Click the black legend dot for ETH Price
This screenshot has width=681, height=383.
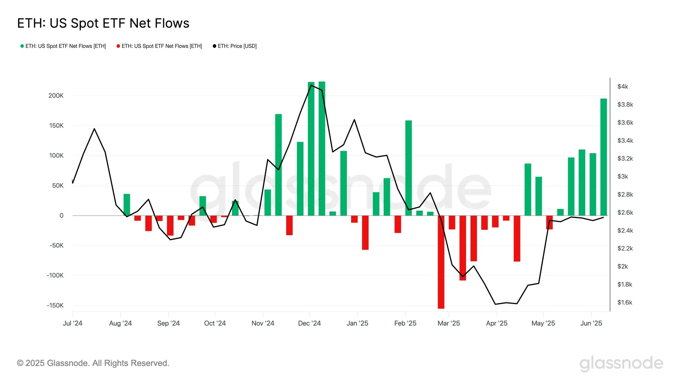pyautogui.click(x=214, y=46)
